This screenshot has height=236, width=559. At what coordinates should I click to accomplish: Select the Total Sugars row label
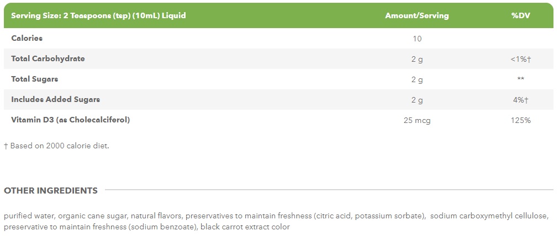(35, 79)
